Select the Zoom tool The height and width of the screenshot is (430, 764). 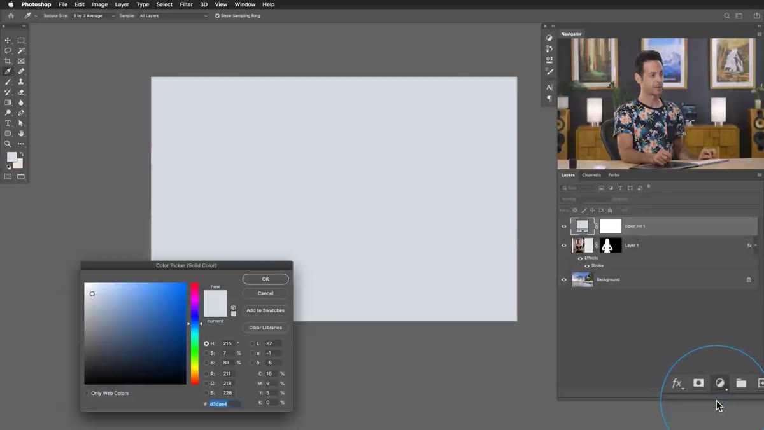pyautogui.click(x=8, y=144)
